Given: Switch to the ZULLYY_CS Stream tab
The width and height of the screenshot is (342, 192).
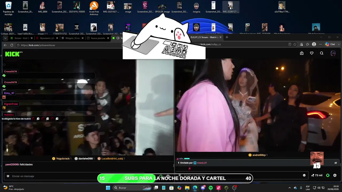Looking at the screenshot, I should [x=204, y=37].
